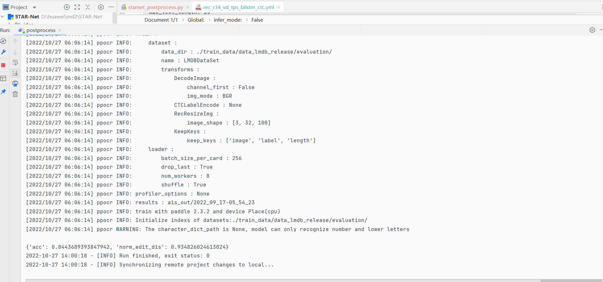Select the postprocess Run tab
This screenshot has height=282, width=603.
[41, 30]
